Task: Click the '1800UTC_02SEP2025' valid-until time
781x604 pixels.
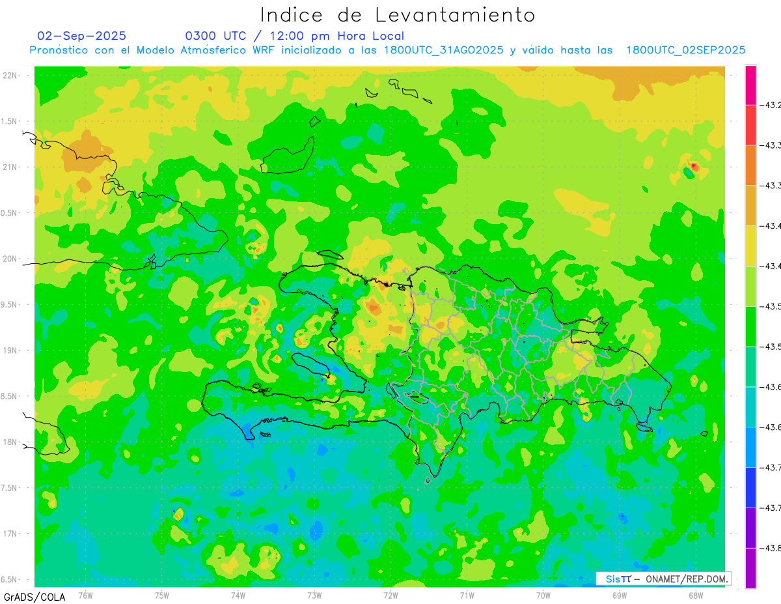Action: 685,50
